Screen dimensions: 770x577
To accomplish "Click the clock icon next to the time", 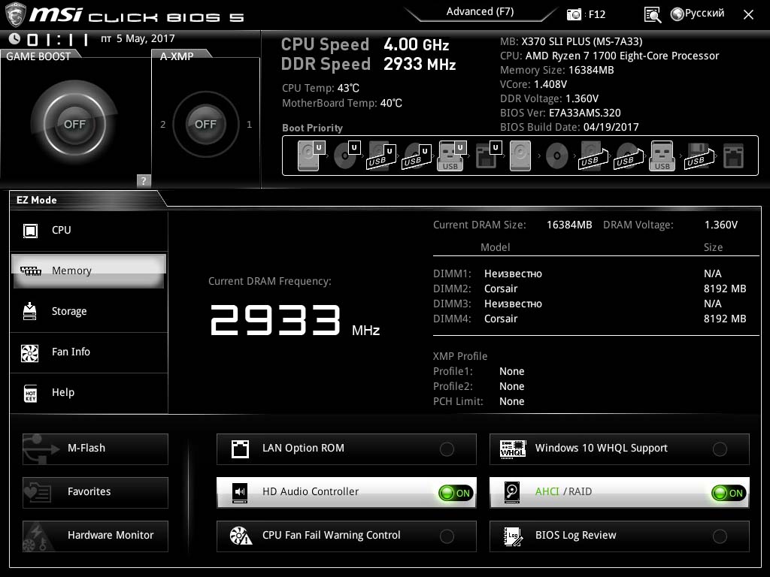I will point(15,39).
